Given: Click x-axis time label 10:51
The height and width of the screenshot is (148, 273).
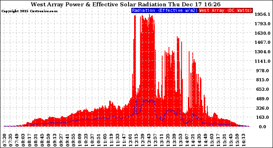Looking at the screenshot, I should 99,140.
